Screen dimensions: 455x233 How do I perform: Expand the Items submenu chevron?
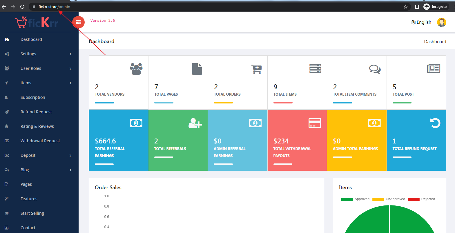click(70, 83)
